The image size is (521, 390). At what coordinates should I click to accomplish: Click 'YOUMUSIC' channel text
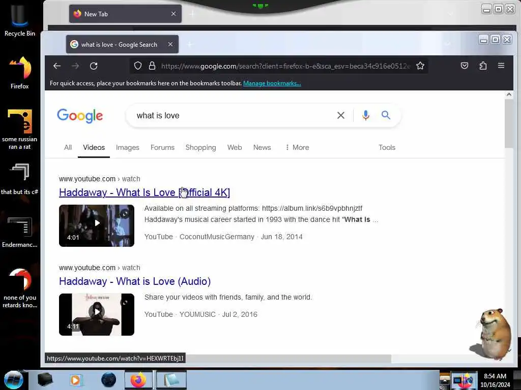[198, 314]
